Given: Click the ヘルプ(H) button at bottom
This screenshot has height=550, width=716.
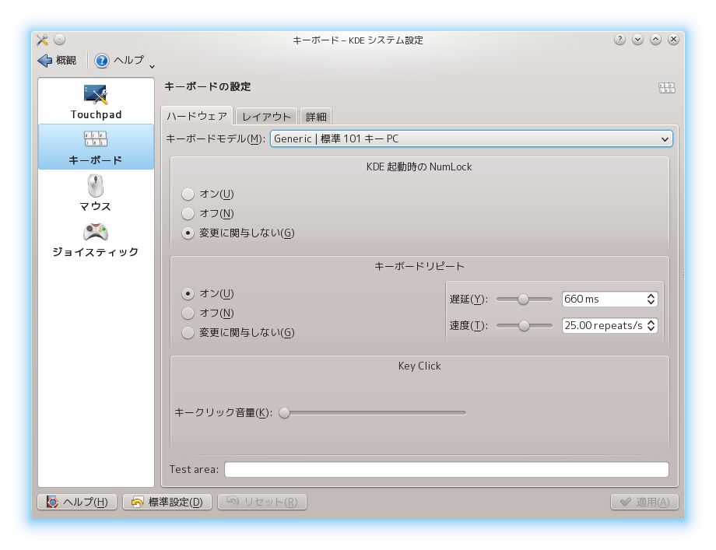Looking at the screenshot, I should (x=77, y=502).
